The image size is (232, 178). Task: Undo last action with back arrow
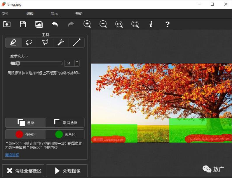[x=55, y=24]
